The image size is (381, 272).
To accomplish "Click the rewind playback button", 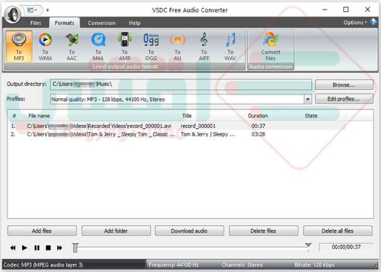I will (x=13, y=248).
